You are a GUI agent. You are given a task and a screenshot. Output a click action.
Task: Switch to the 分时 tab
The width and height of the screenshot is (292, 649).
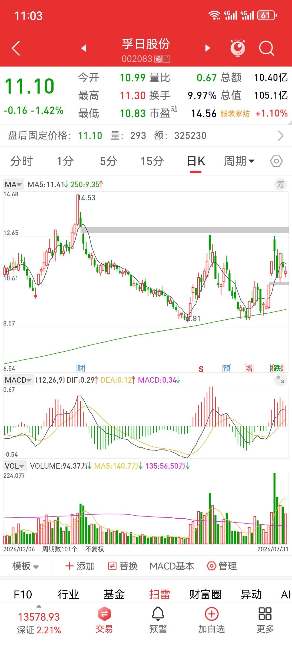pyautogui.click(x=22, y=161)
